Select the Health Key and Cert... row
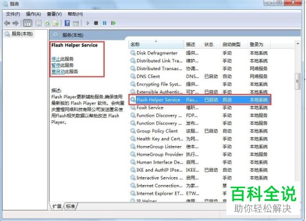The height and width of the screenshot is (221, 306). (199, 139)
